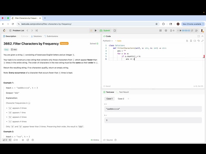Open browser extensions puzzle icon

click(163, 24)
